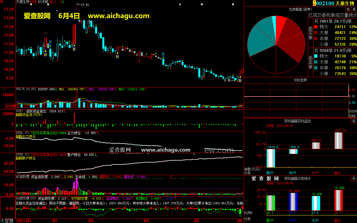The height and width of the screenshot is (223, 357).
Task: Click the yellow TR badge beside stock code 002100
Action: (314, 3)
